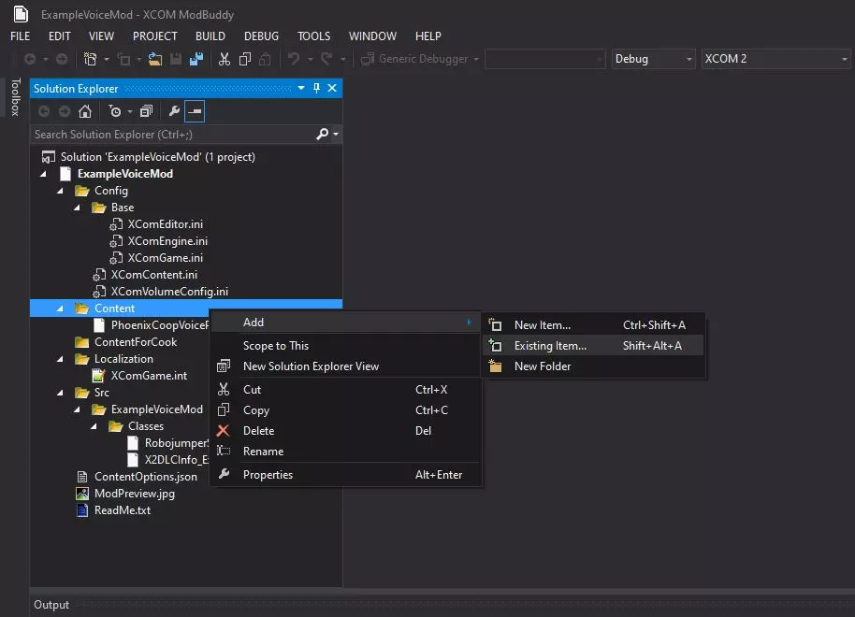The image size is (855, 617).
Task: Select Rename in the context menu
Action: tap(263, 452)
